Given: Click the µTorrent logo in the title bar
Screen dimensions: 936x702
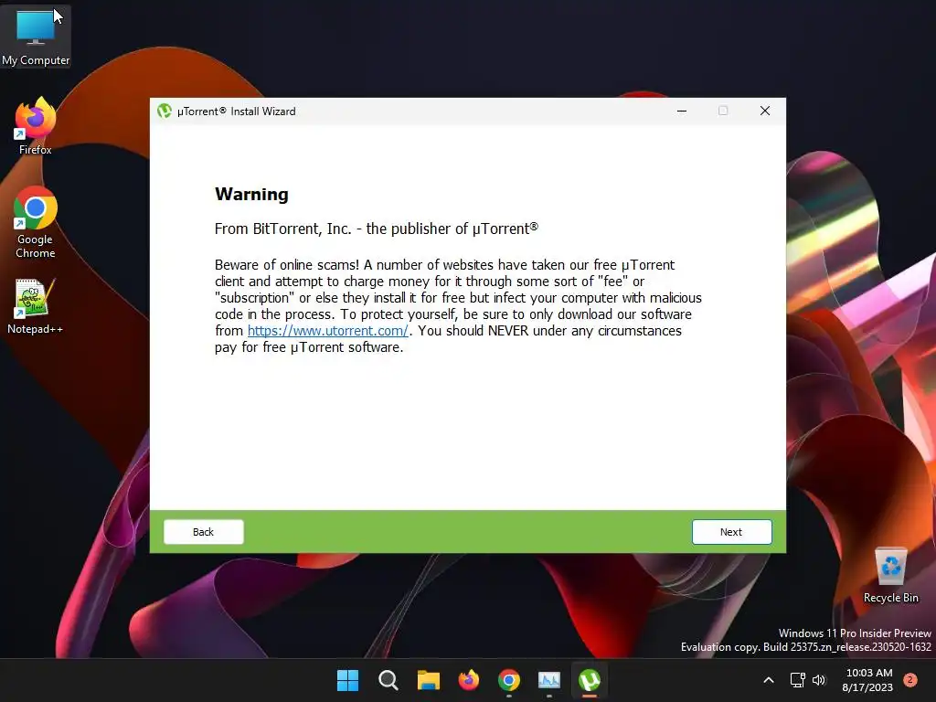Looking at the screenshot, I should point(165,111).
